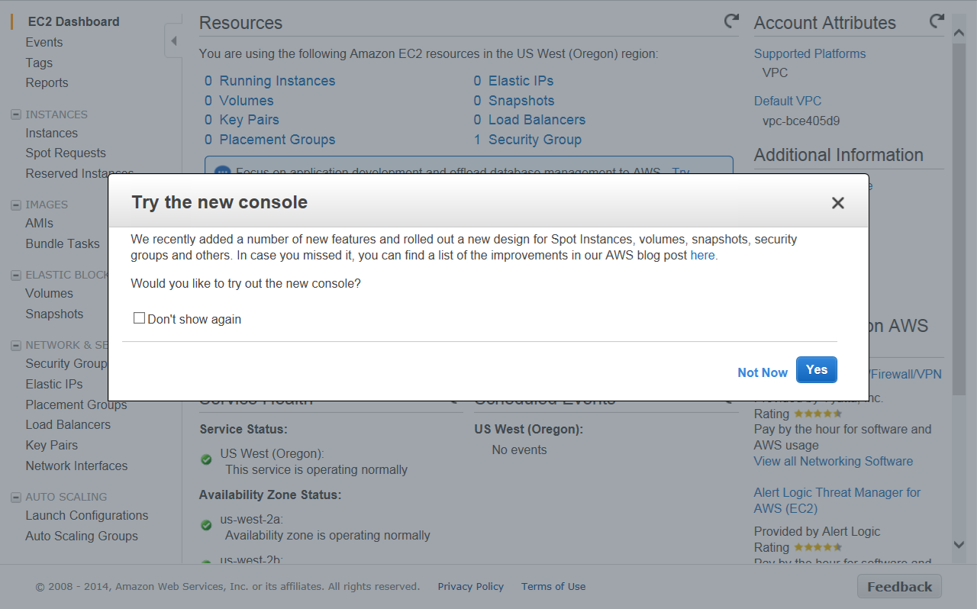The height and width of the screenshot is (609, 977).
Task: Click the us-west-2a availability zone check icon
Action: click(x=206, y=525)
